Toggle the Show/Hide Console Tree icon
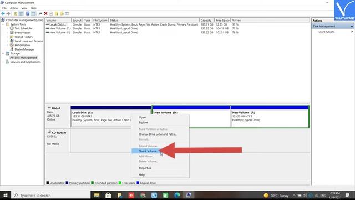 tap(21, 13)
